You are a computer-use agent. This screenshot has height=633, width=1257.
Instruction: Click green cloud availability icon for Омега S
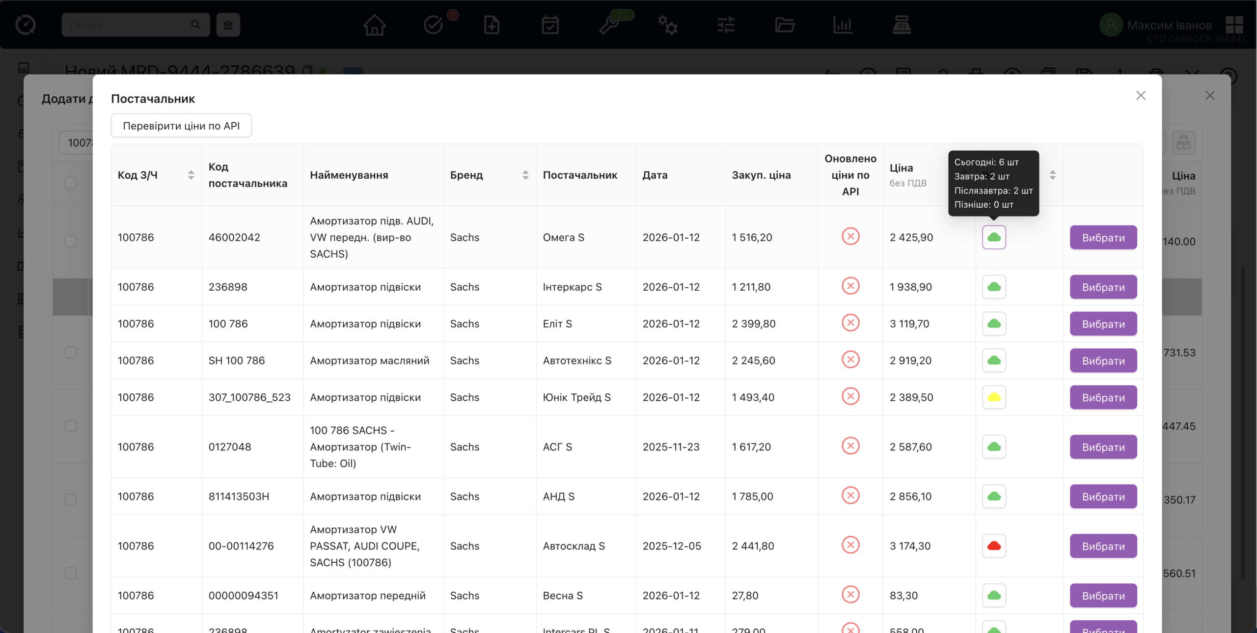click(x=994, y=237)
